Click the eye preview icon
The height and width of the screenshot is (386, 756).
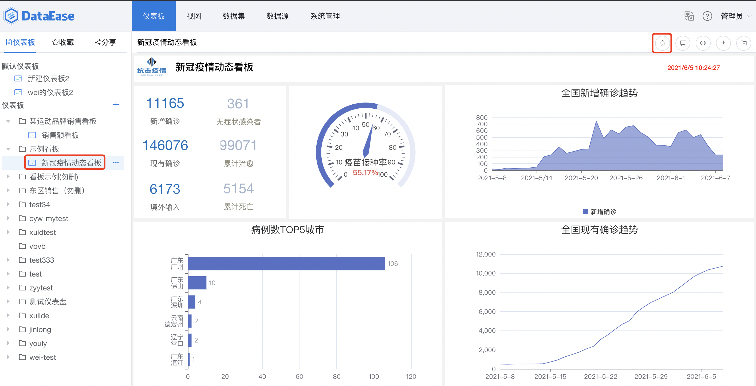coord(703,43)
